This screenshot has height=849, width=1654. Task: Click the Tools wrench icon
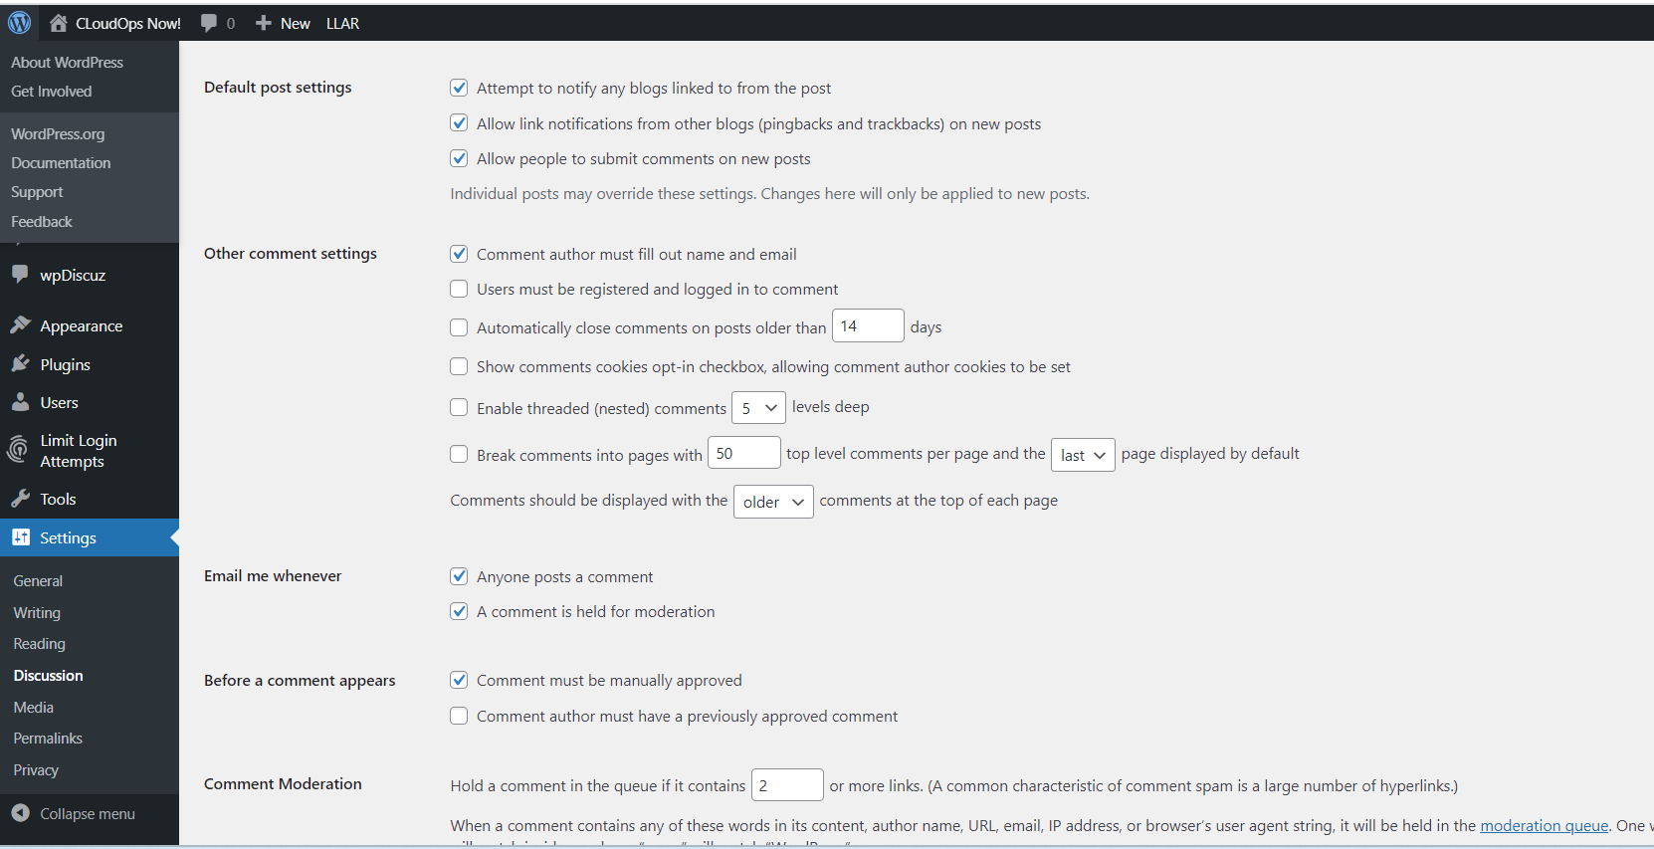pos(20,498)
